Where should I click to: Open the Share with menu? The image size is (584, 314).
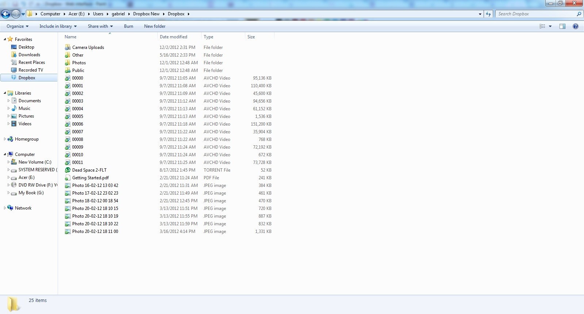click(x=100, y=26)
